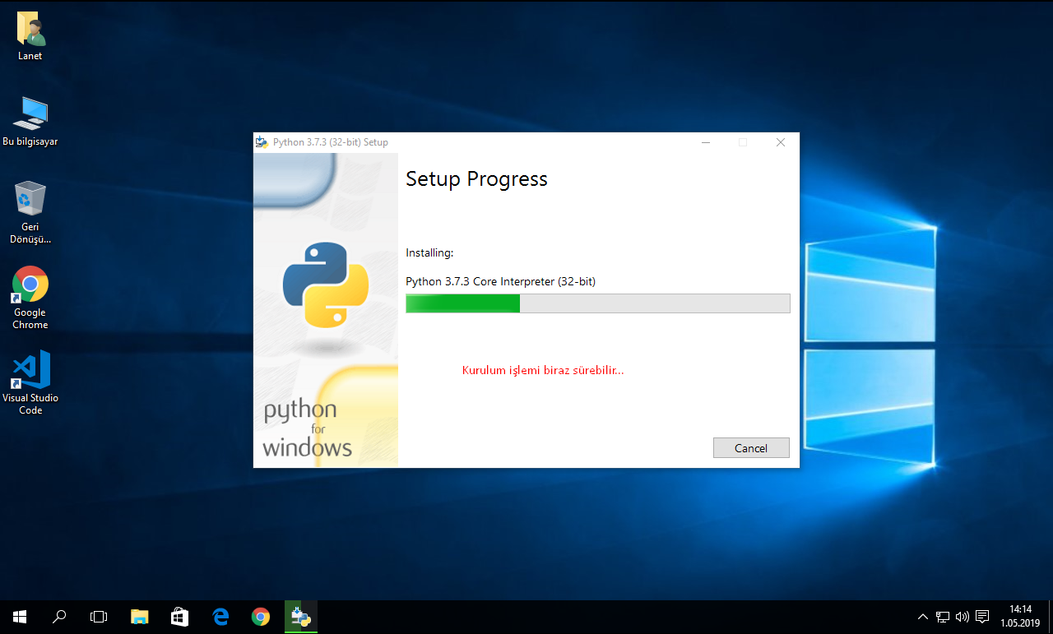1053x634 pixels.
Task: Expand the hidden system tray icons
Action: [x=922, y=616]
